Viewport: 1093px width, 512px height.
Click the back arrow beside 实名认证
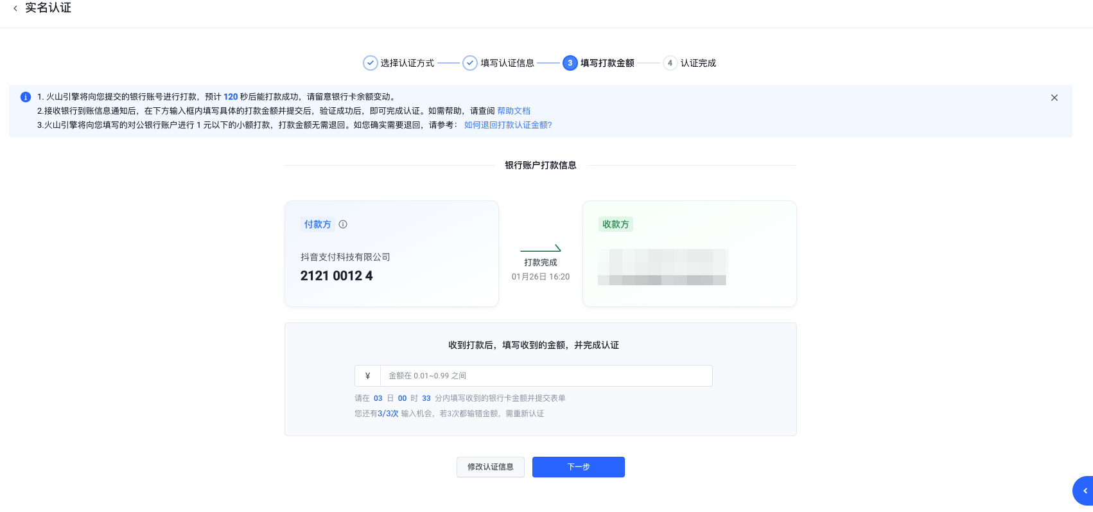(15, 8)
